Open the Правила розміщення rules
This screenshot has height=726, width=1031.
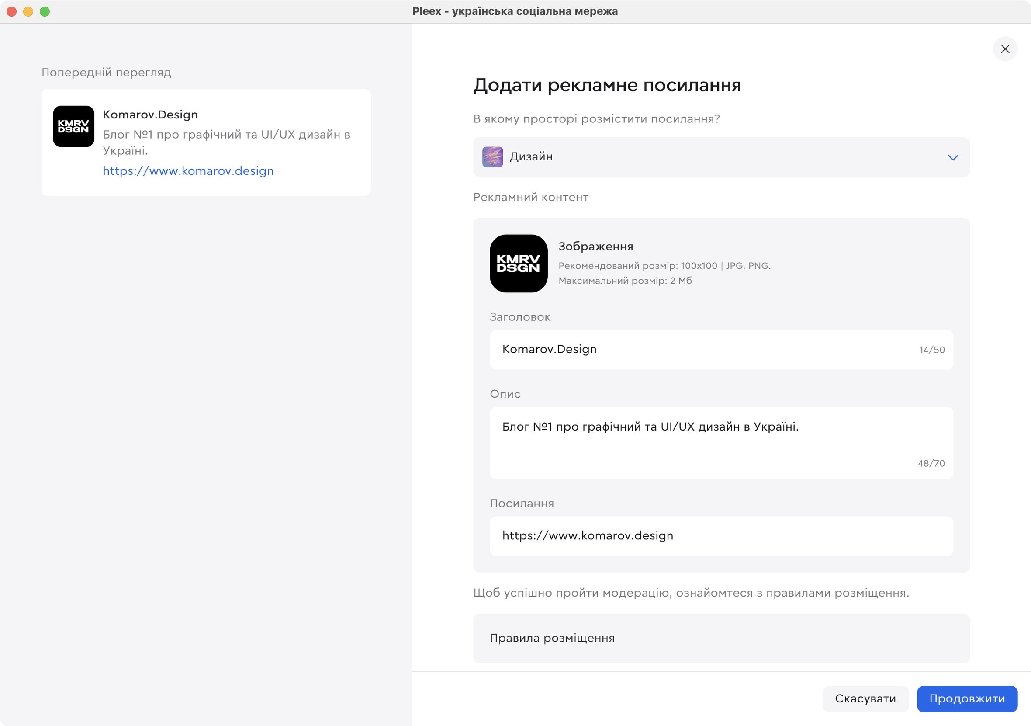(x=721, y=638)
